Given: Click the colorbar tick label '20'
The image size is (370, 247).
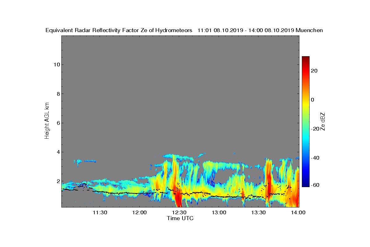Looking at the screenshot, I should tap(315, 71).
